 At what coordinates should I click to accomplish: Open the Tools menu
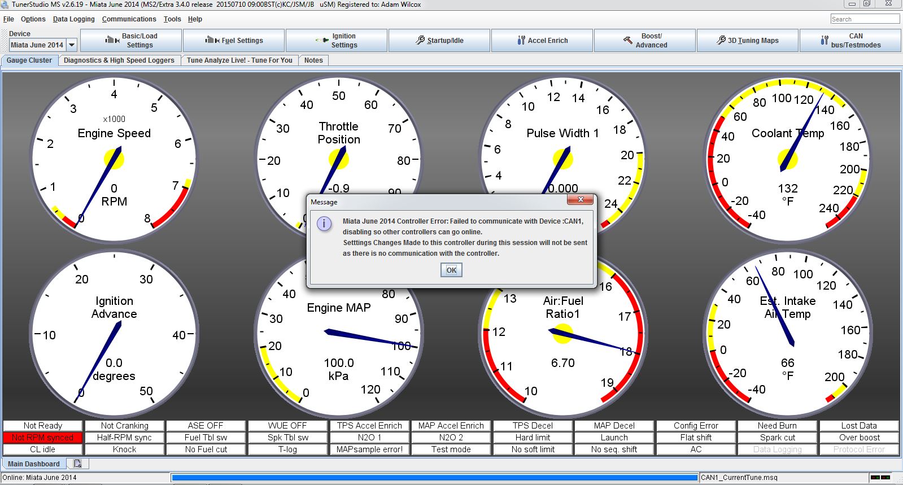coord(172,19)
